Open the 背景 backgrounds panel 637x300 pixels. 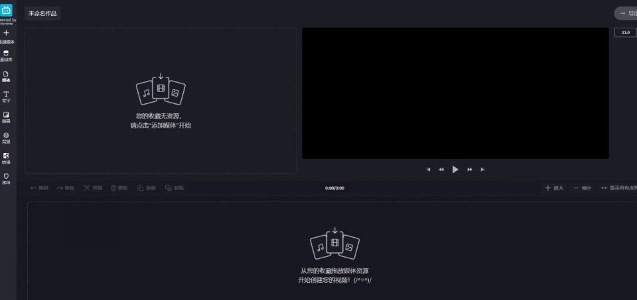[x=6, y=138]
